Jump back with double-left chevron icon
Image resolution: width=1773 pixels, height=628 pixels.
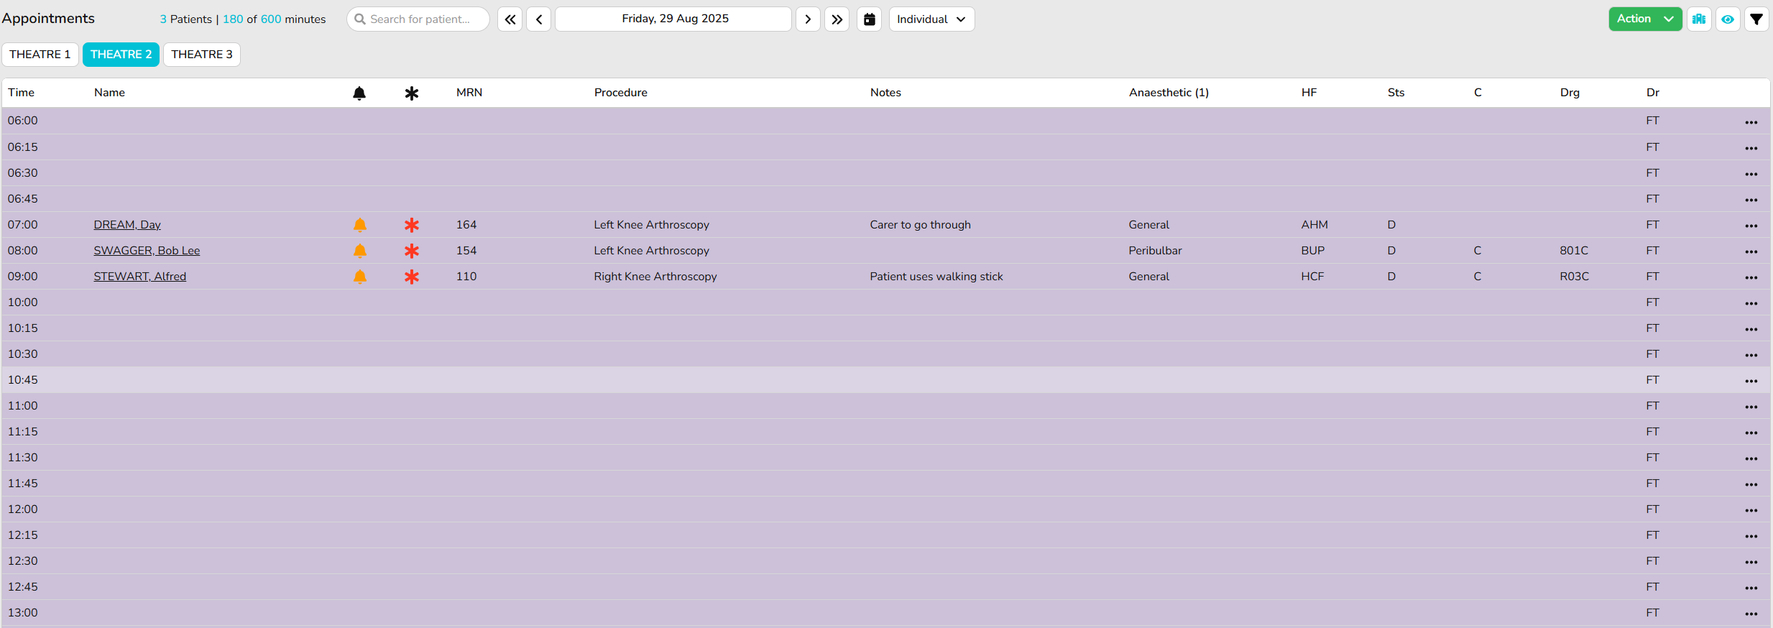tap(510, 19)
